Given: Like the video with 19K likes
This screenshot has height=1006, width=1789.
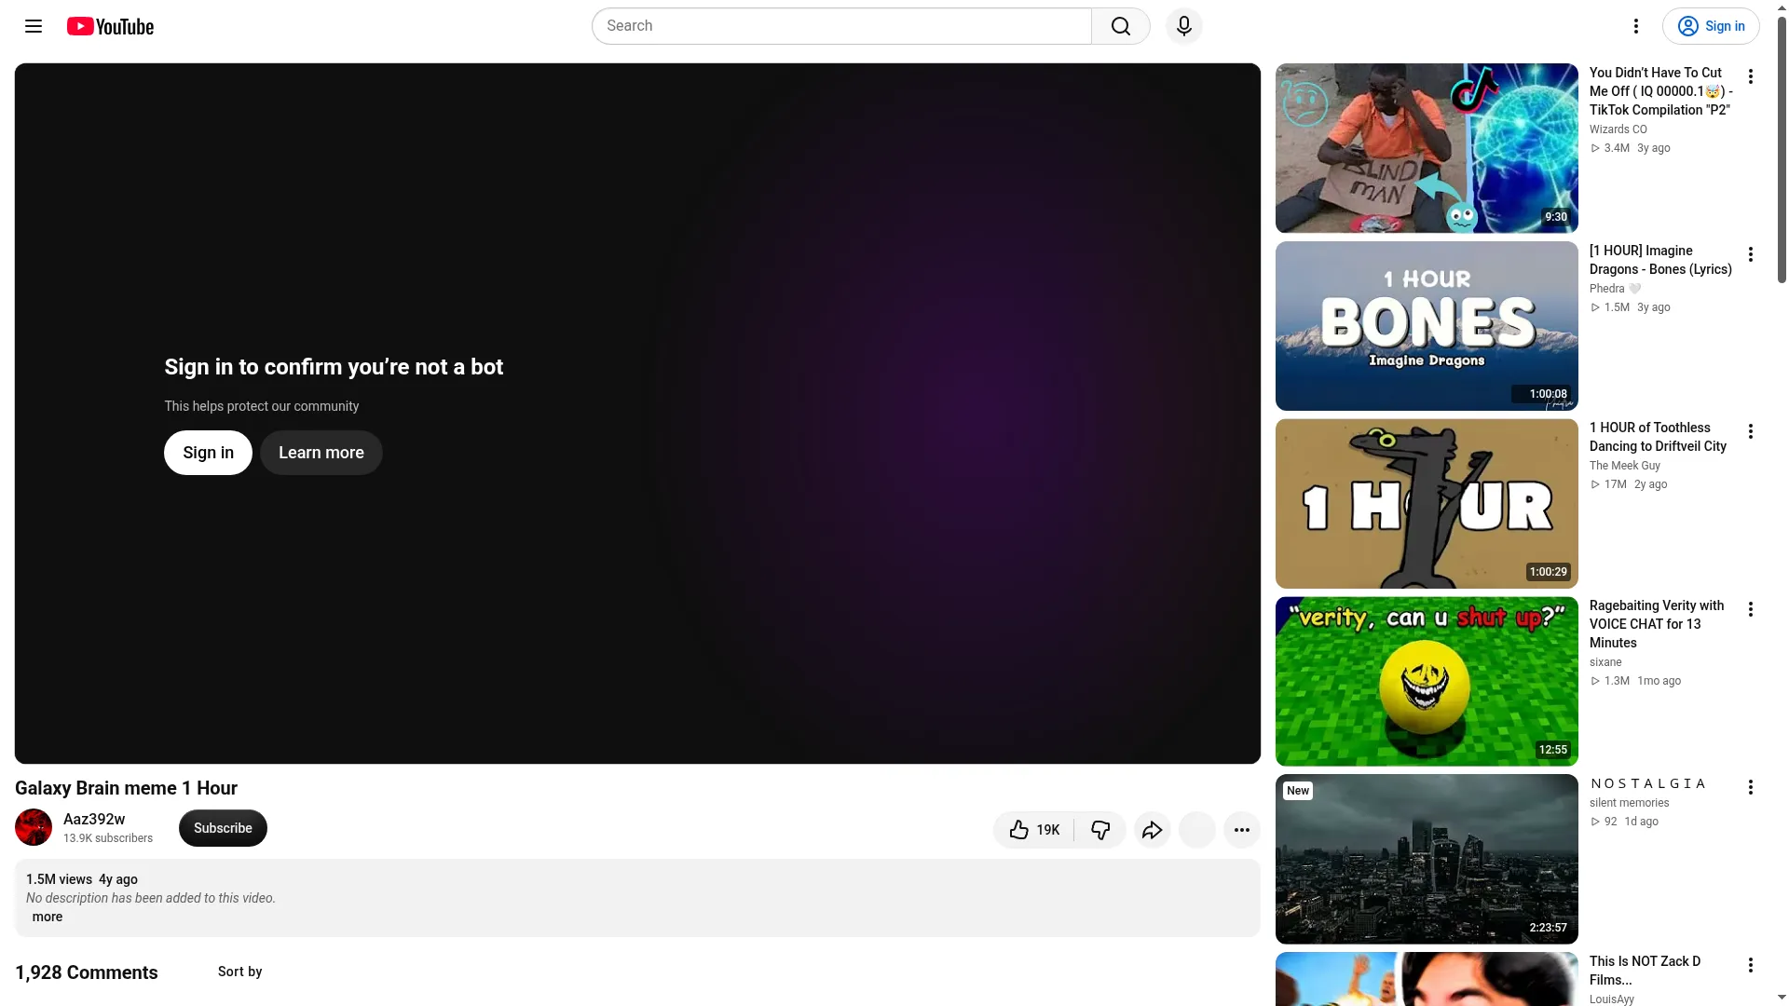Looking at the screenshot, I should (x=1034, y=830).
